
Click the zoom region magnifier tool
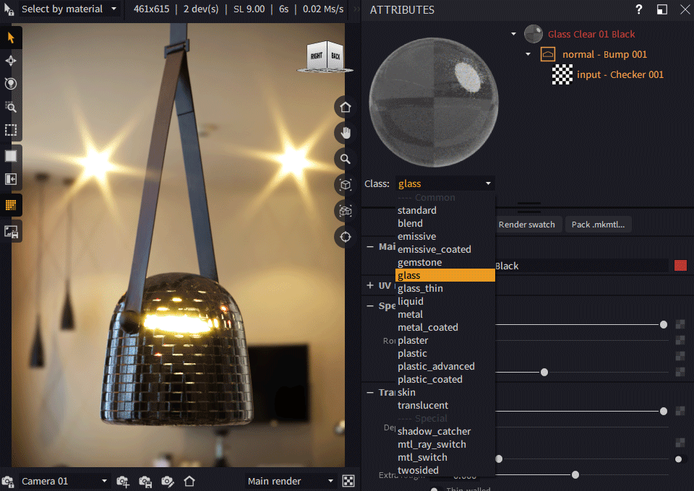11,107
